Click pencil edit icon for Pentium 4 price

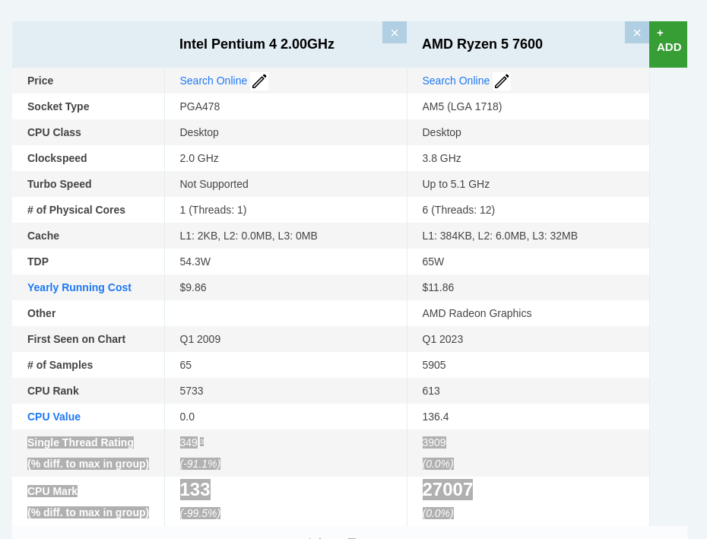coord(259,81)
